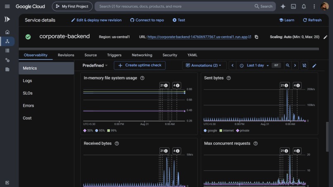
Task: Switch to the Security tab
Action: (170, 55)
